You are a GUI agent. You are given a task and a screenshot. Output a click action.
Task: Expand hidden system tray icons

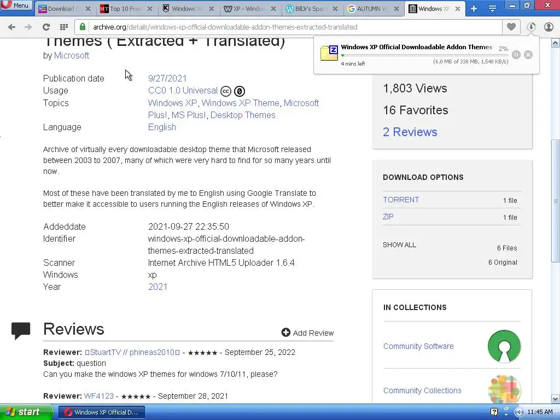coord(519,412)
